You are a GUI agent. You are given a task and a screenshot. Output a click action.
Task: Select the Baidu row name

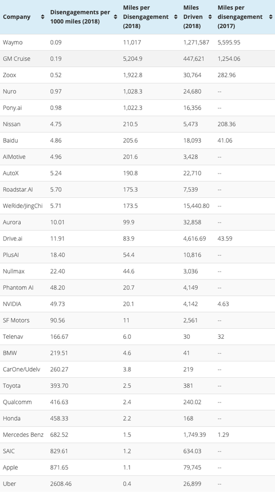[10, 141]
